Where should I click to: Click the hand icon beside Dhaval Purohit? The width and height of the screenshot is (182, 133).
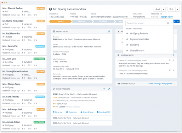(x=127, y=50)
